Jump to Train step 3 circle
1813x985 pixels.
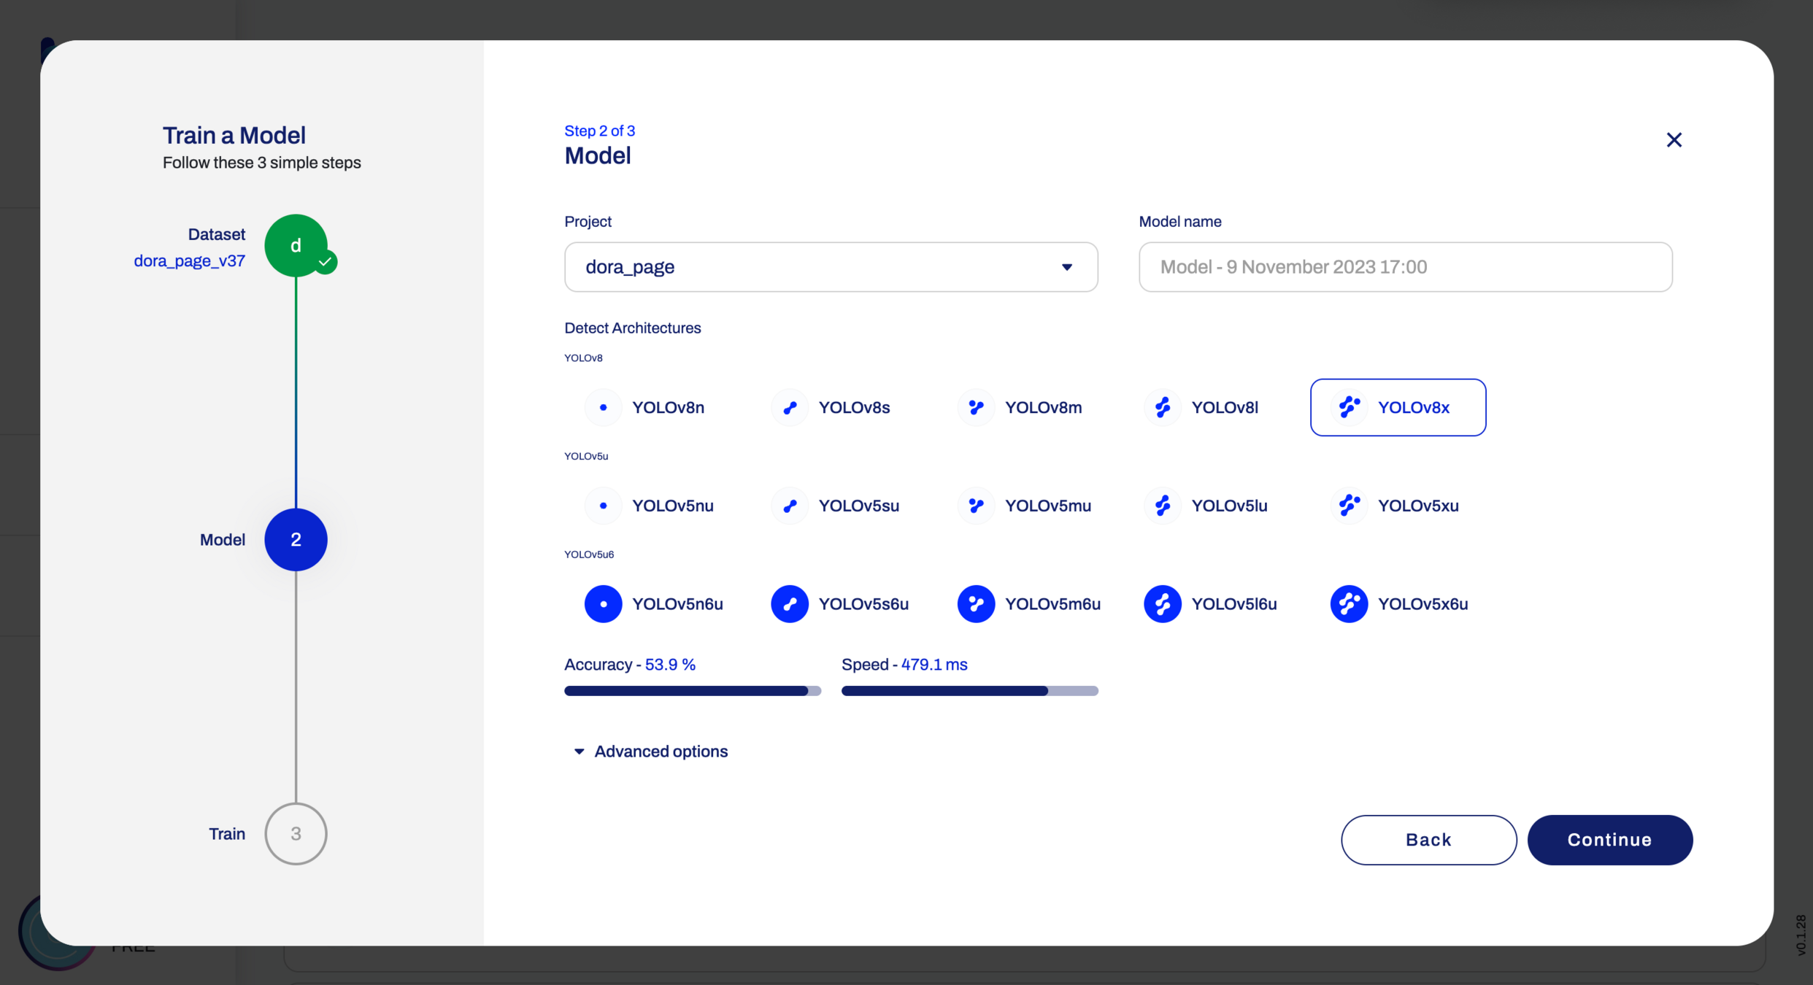(296, 834)
